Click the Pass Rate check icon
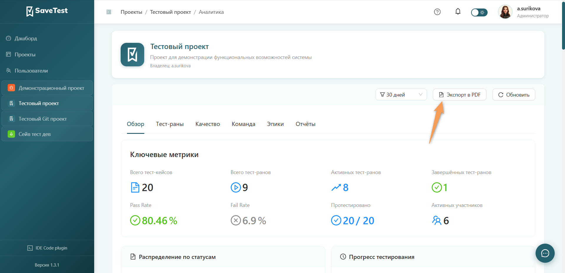This screenshot has width=565, height=273. (135, 220)
